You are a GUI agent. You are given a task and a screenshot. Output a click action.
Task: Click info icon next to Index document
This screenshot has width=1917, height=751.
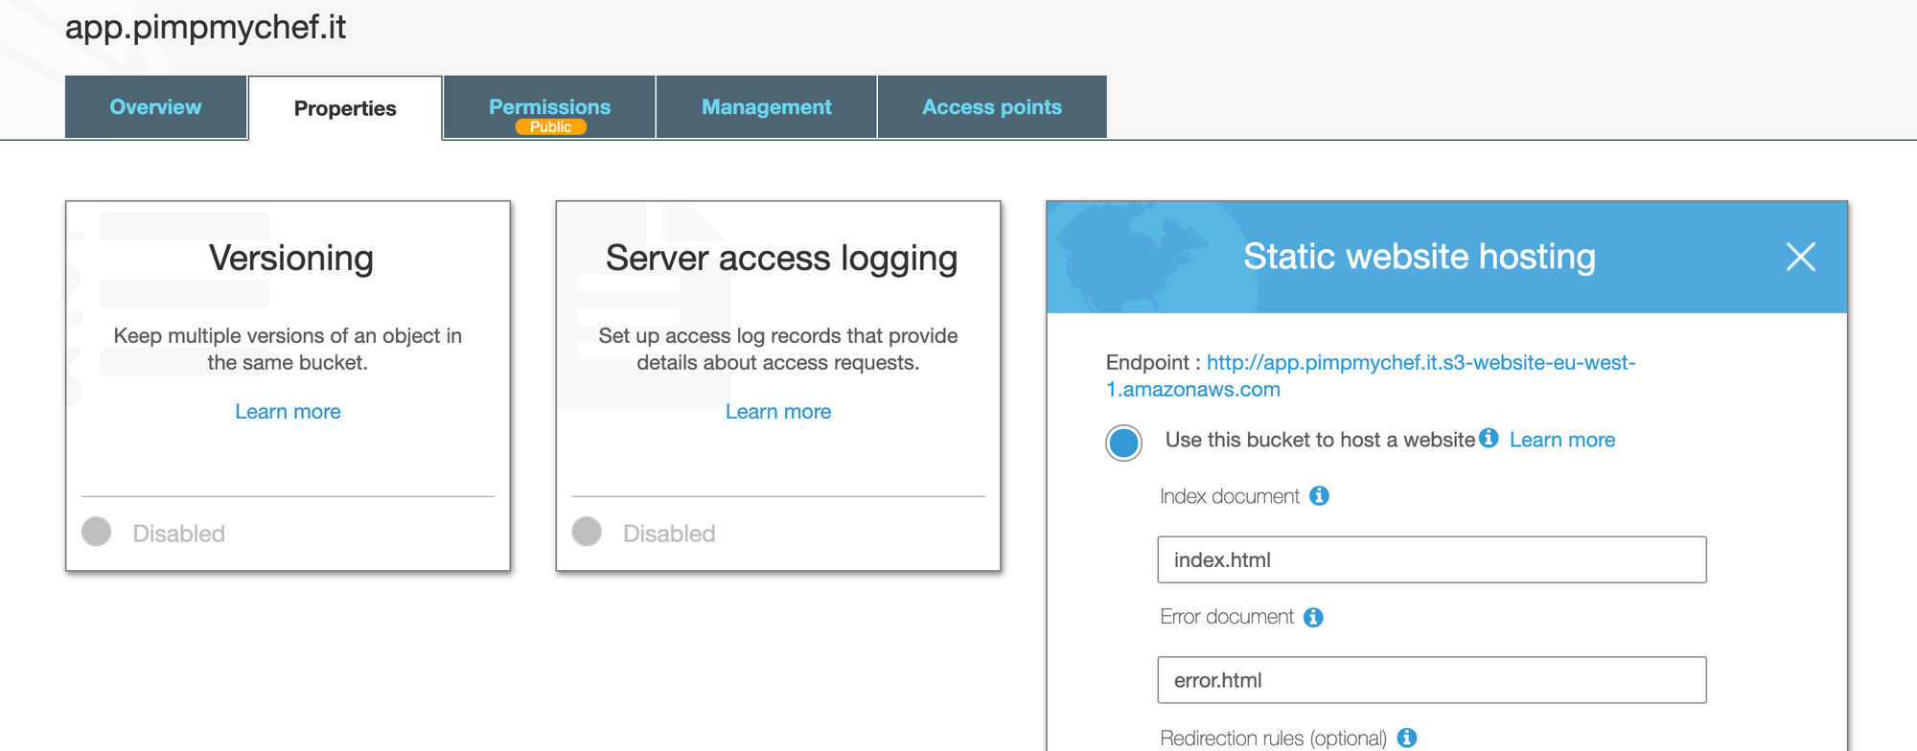(1319, 496)
